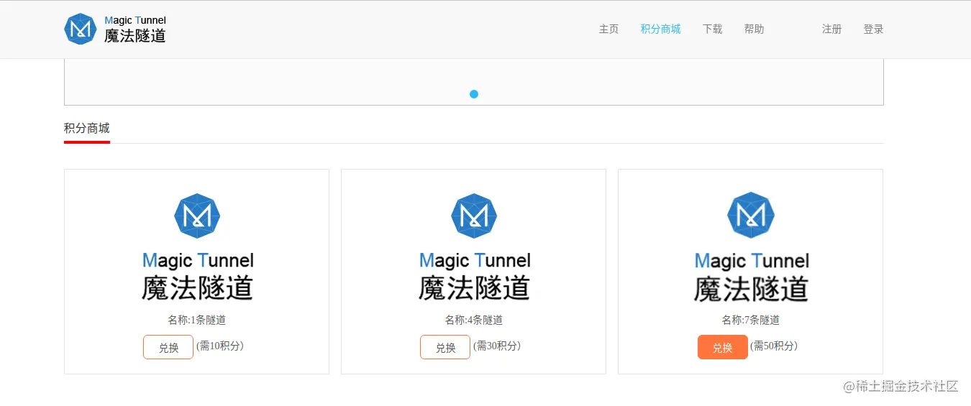The height and width of the screenshot is (406, 971).
Task: Click 注册 to register an account
Action: pos(831,29)
